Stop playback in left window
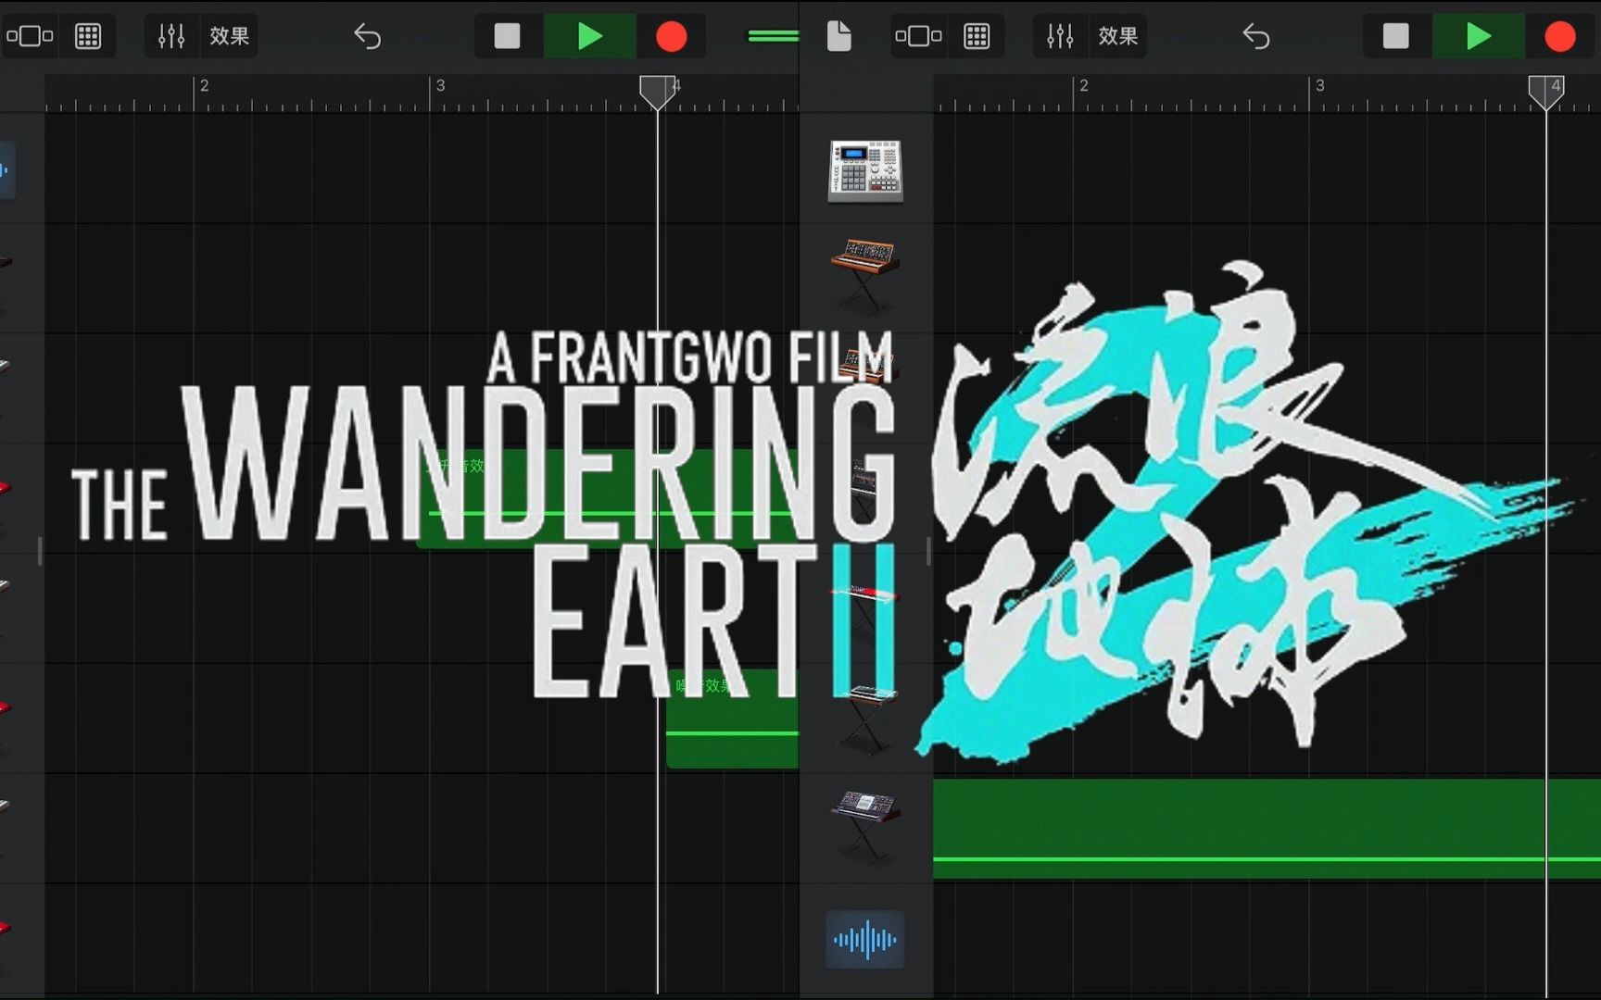The width and height of the screenshot is (1601, 1000). tap(507, 36)
